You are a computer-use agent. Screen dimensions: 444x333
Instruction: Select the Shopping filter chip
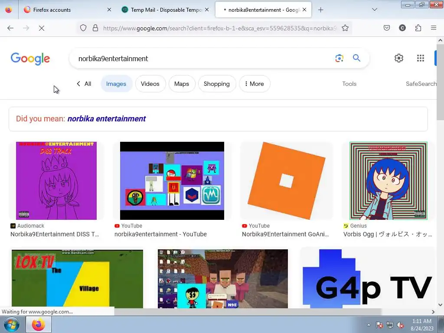217,84
